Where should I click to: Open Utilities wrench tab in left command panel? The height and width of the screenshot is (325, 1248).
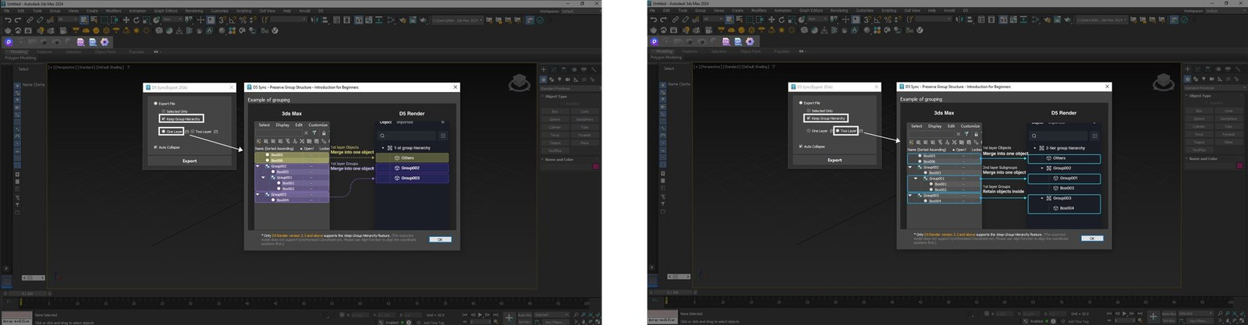point(594,69)
